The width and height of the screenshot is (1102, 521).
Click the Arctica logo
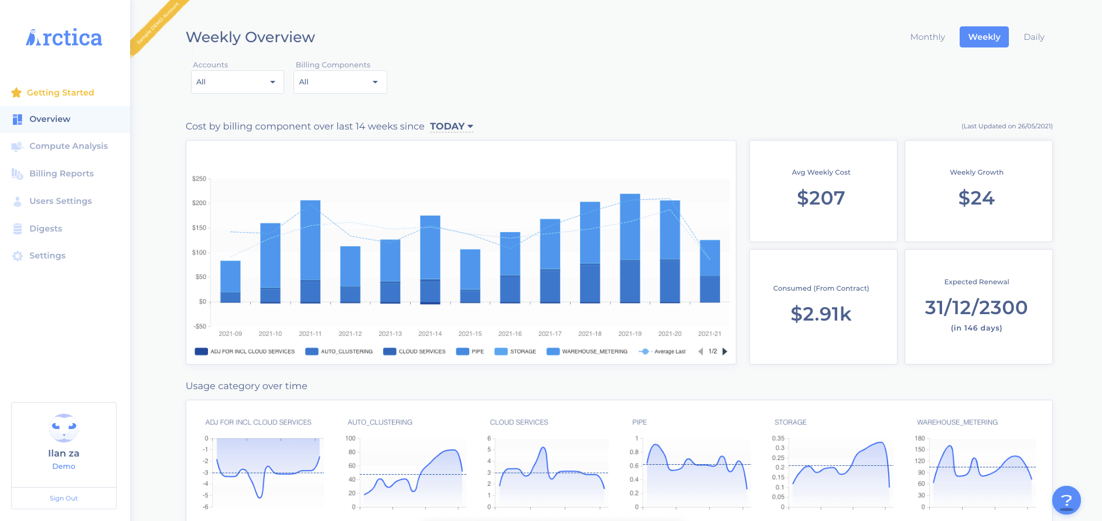tap(64, 38)
